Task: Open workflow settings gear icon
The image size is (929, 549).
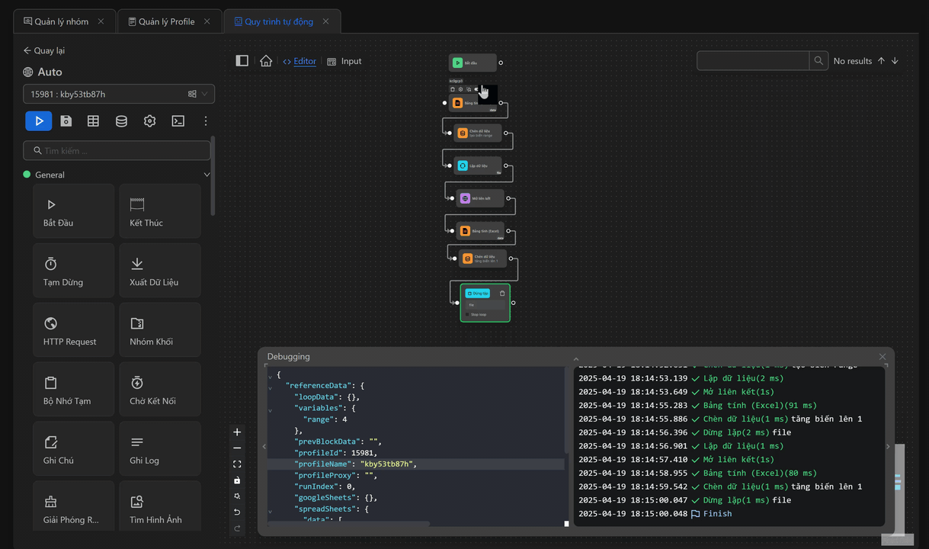Action: (149, 120)
